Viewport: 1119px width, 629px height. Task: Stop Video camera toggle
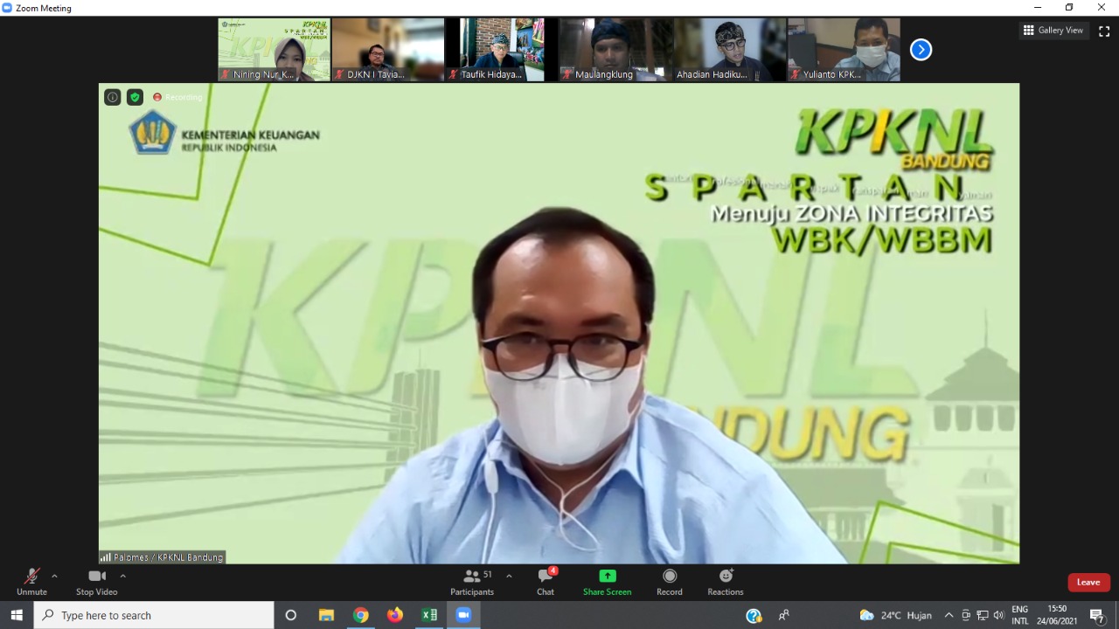96,582
